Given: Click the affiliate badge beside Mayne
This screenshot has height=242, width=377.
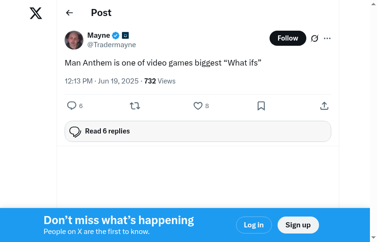Looking at the screenshot, I should tap(125, 35).
